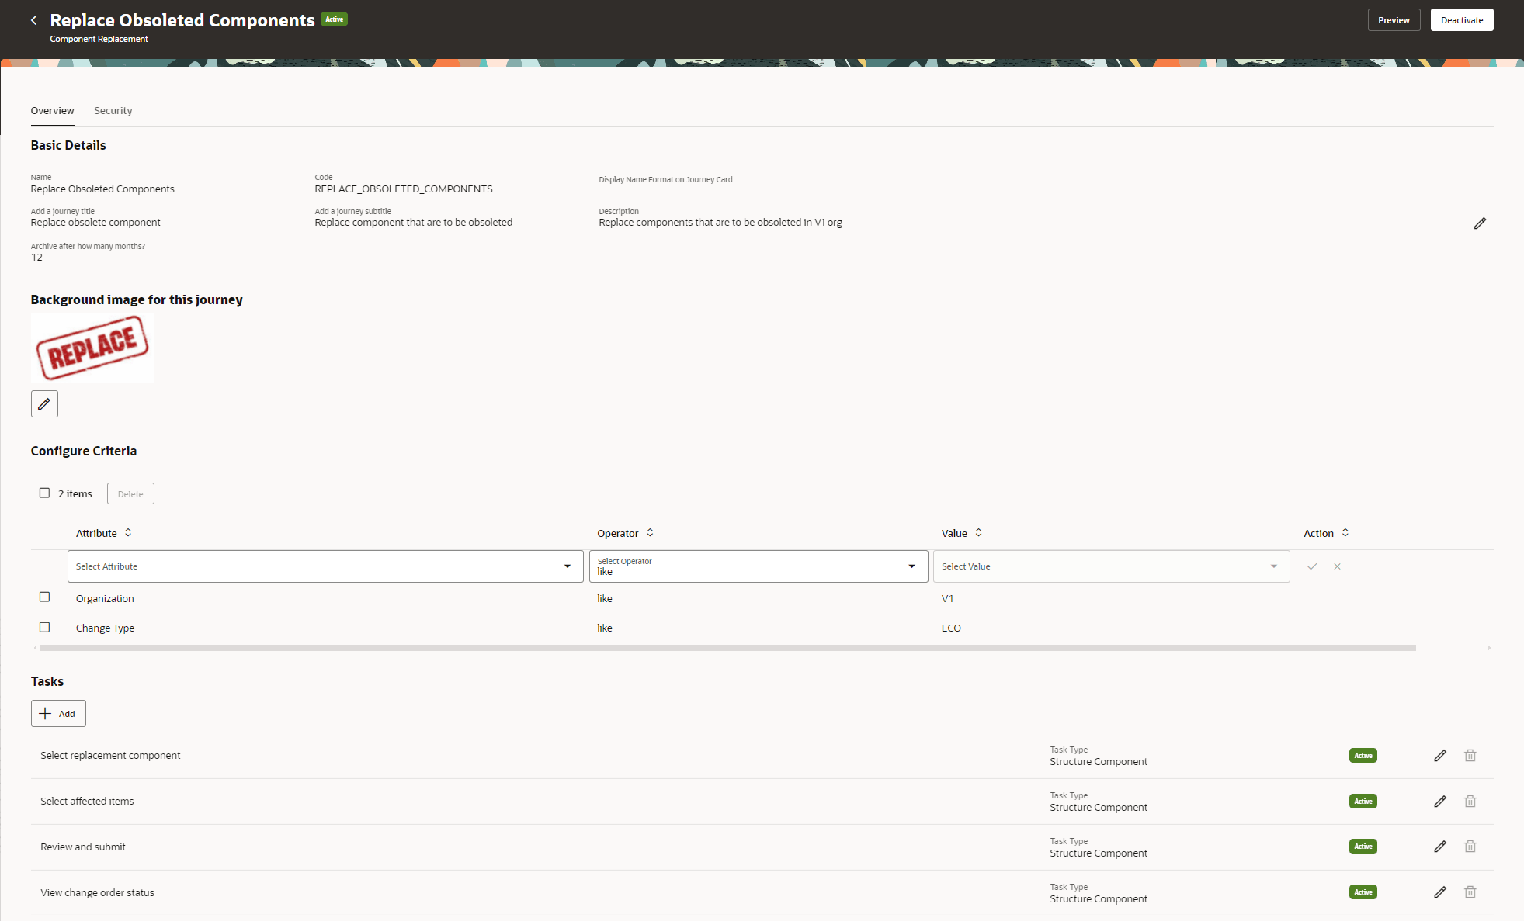Edit the background image with the pencil button
The image size is (1524, 921).
click(44, 403)
